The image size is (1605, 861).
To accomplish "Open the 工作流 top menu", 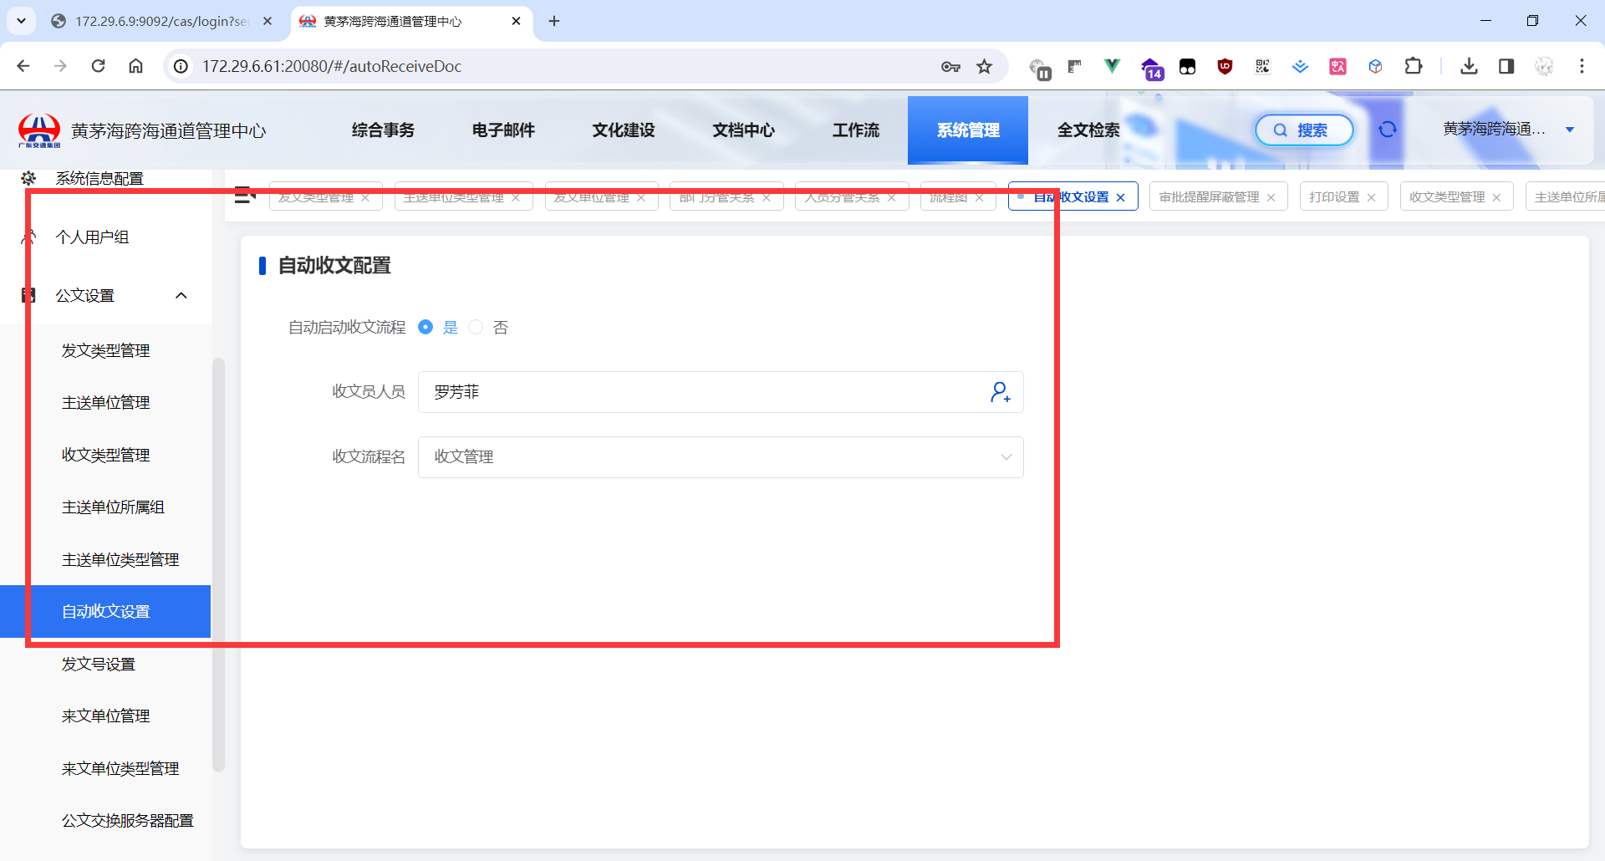I will (x=856, y=130).
